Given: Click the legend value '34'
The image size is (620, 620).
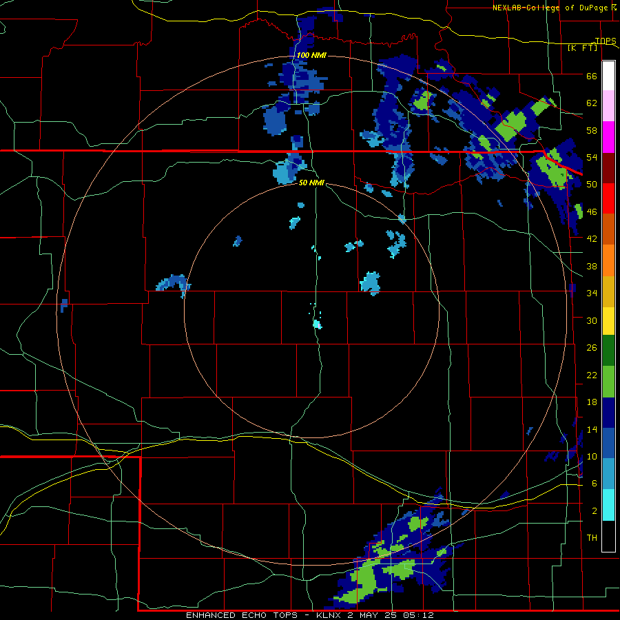Looking at the screenshot, I should [592, 293].
